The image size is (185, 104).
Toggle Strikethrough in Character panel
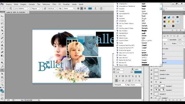[x=139, y=76]
